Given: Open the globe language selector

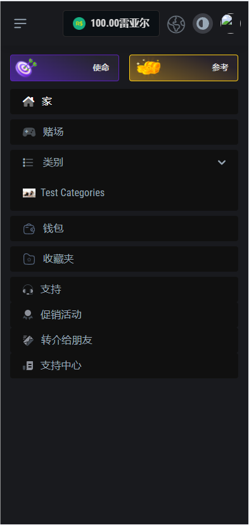Looking at the screenshot, I should pos(176,23).
